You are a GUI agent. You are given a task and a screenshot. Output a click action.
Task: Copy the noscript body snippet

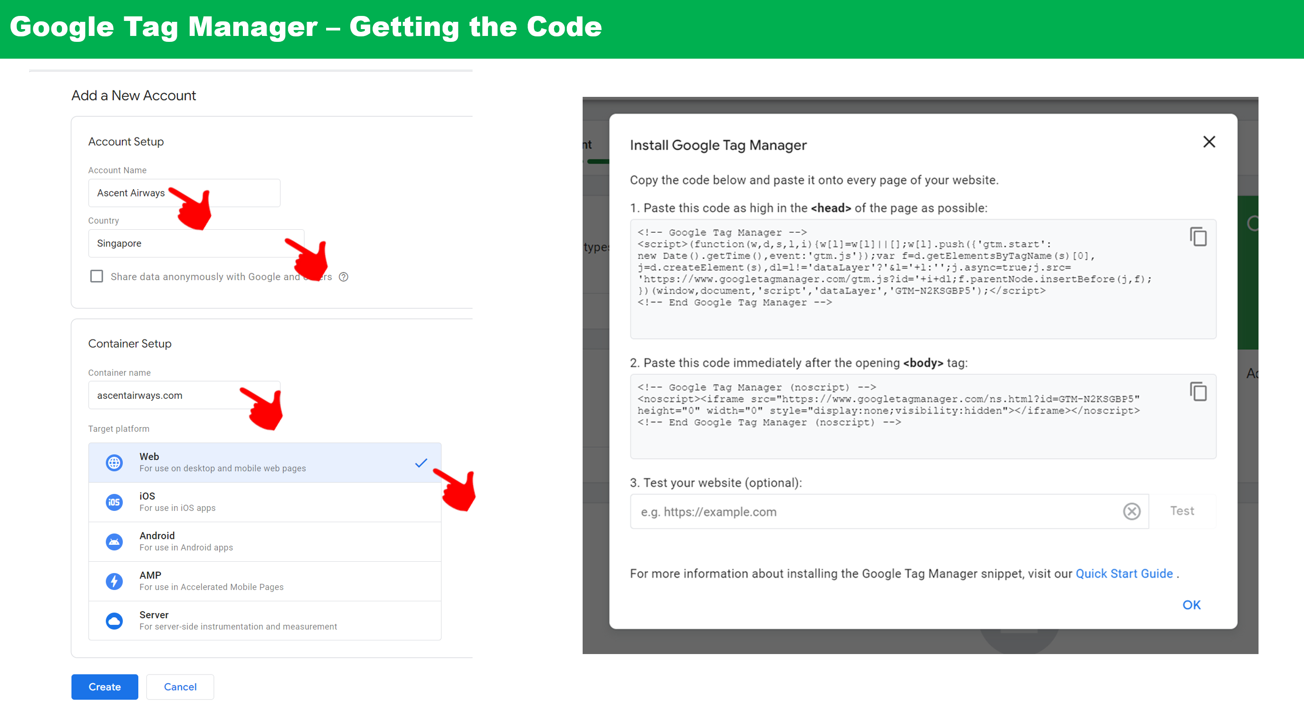coord(1198,392)
